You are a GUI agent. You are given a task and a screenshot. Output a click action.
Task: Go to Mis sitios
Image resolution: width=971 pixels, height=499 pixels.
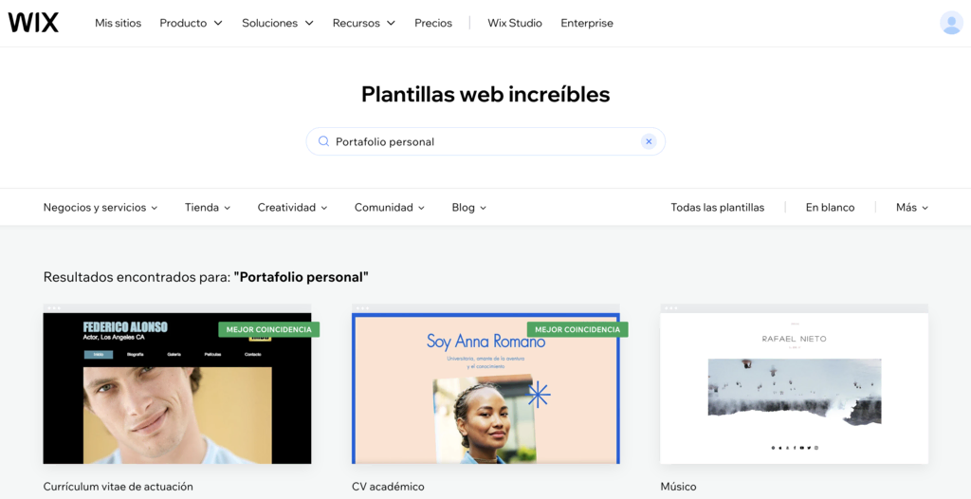tap(118, 23)
